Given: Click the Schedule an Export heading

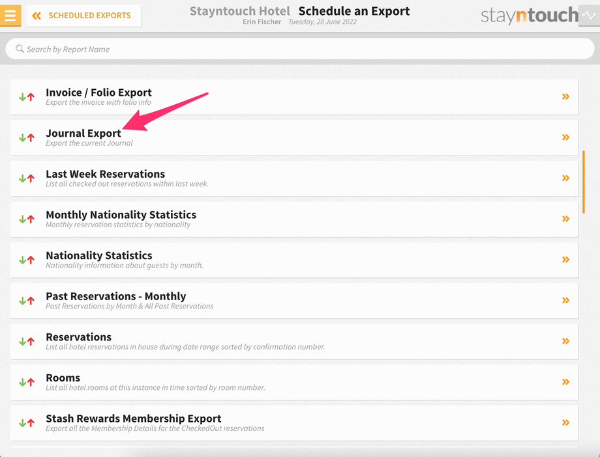Looking at the screenshot, I should [x=354, y=11].
